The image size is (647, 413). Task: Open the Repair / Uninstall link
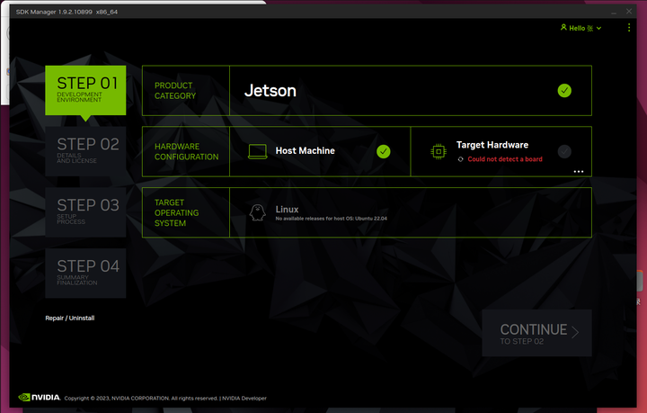coord(70,318)
